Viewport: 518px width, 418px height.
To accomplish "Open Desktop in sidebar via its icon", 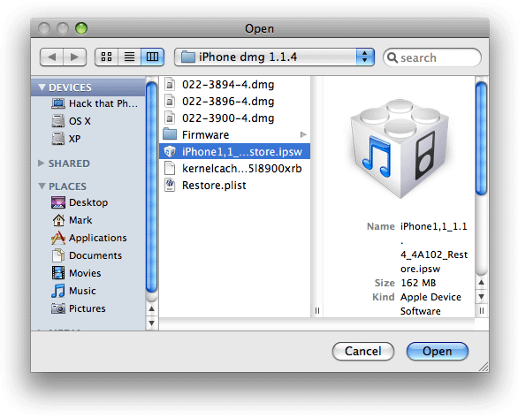I will (58, 202).
